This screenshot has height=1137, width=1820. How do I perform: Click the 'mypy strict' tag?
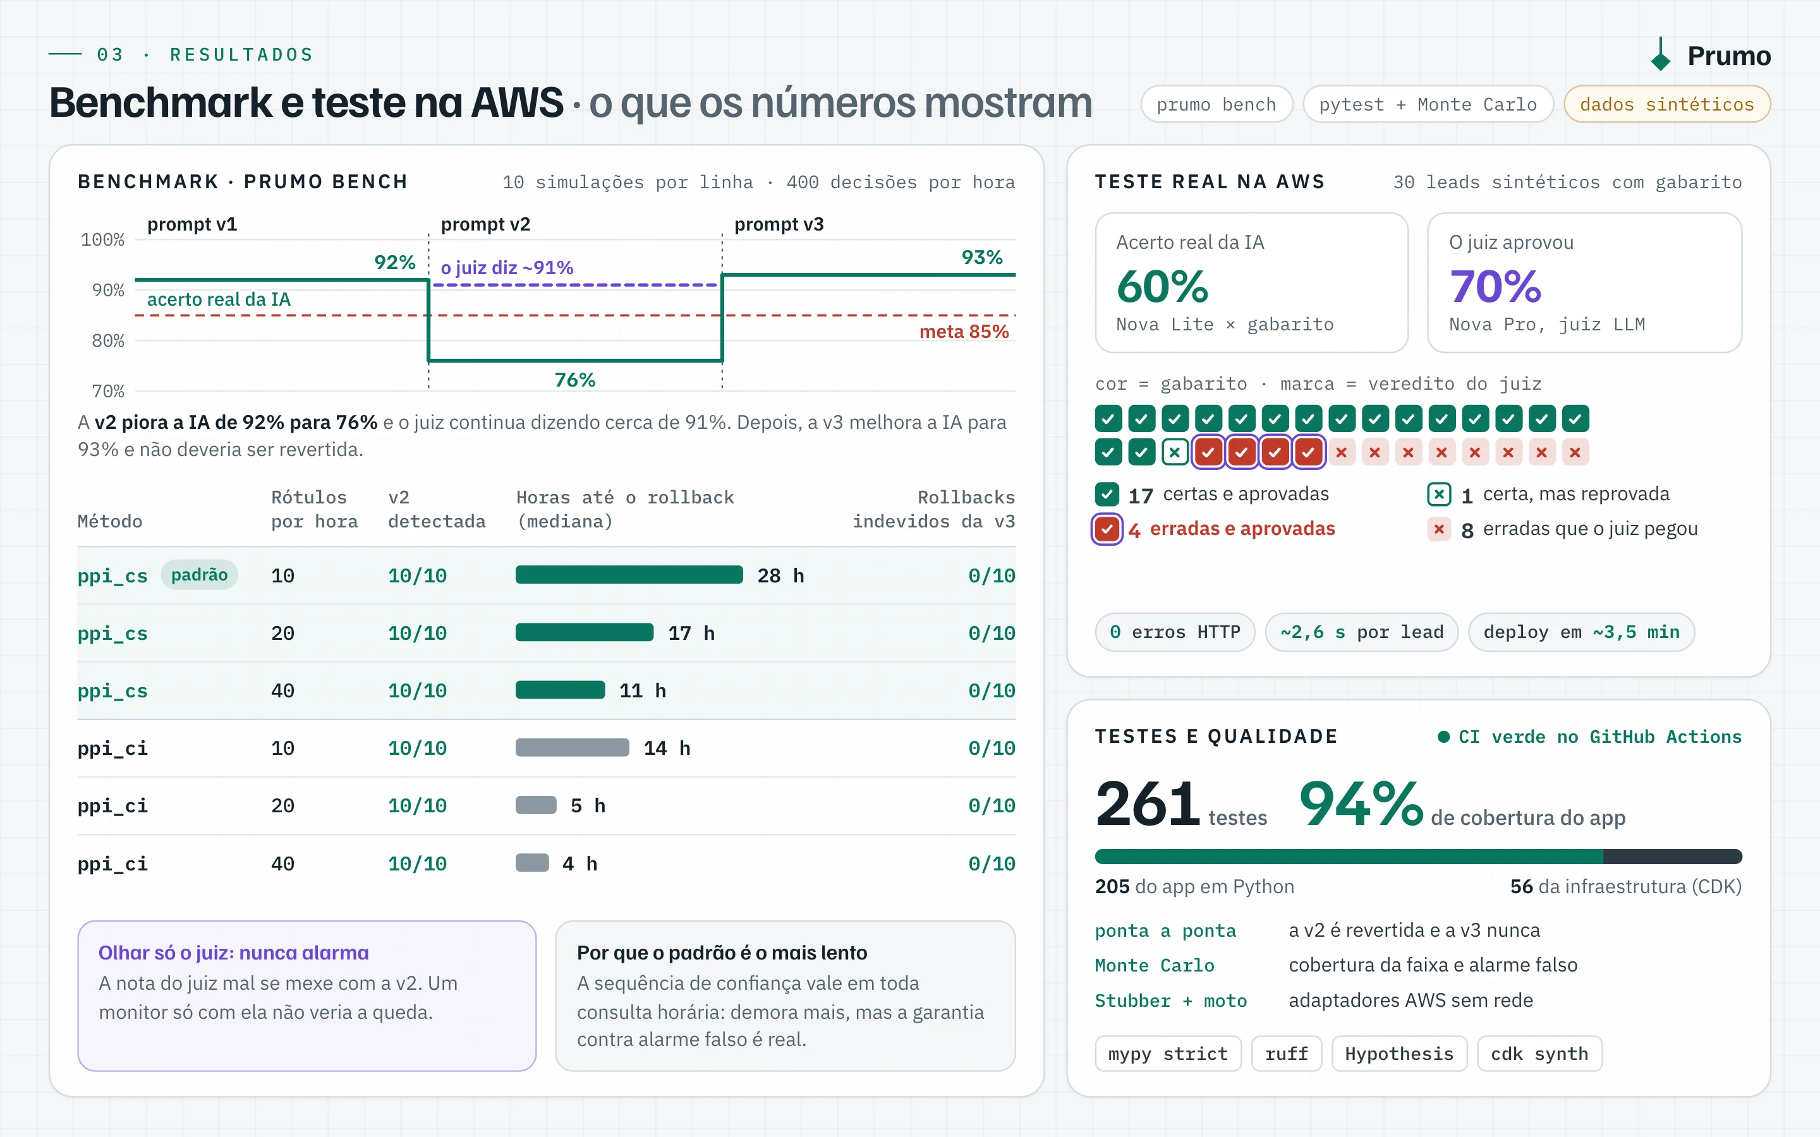[x=1168, y=1054]
